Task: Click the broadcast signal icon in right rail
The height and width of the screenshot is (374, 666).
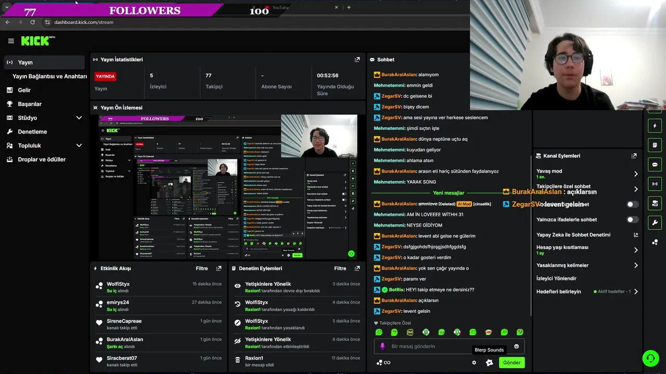Action: coord(655,184)
